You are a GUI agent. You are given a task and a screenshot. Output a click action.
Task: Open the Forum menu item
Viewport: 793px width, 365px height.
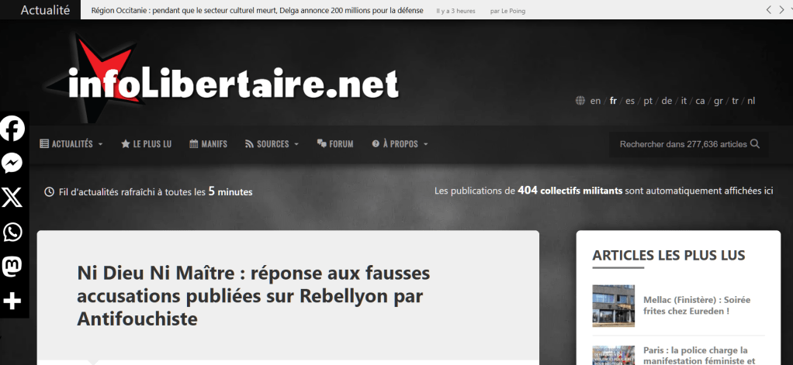335,144
